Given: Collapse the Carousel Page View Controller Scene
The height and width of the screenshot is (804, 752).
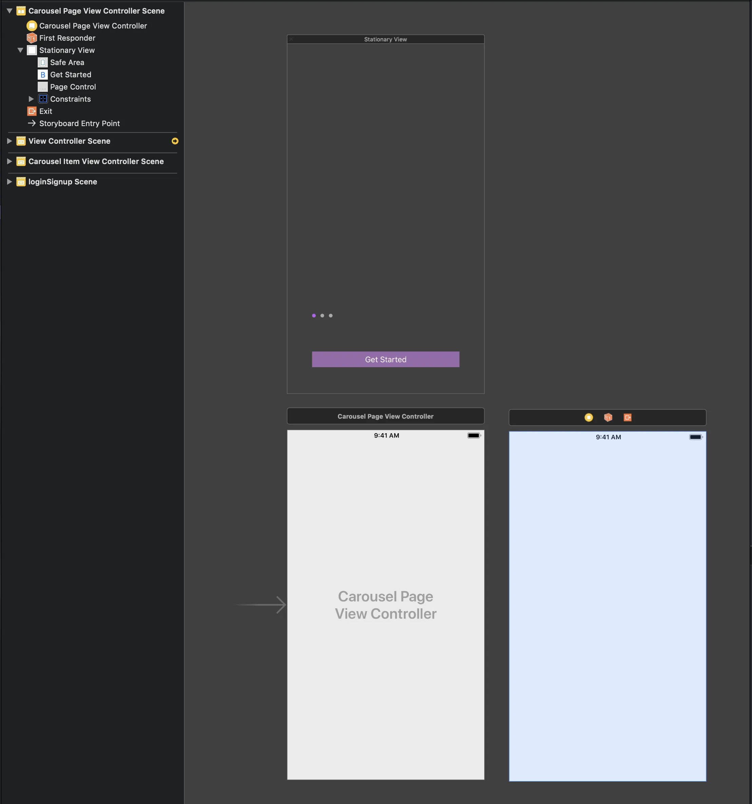Looking at the screenshot, I should point(9,11).
